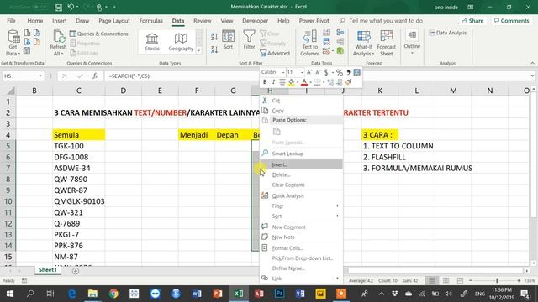Select Insert... in context menu
This screenshot has width=538, height=302.
(x=301, y=164)
